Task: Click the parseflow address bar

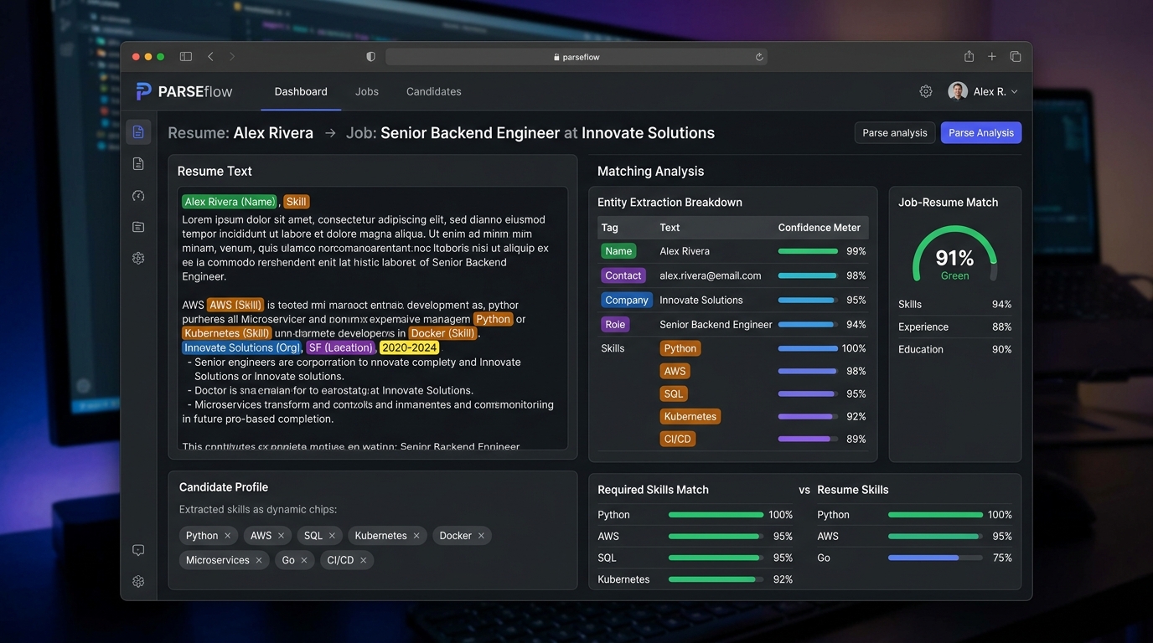Action: 576,57
